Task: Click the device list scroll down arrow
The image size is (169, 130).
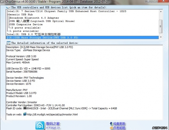Action: pos(161,37)
